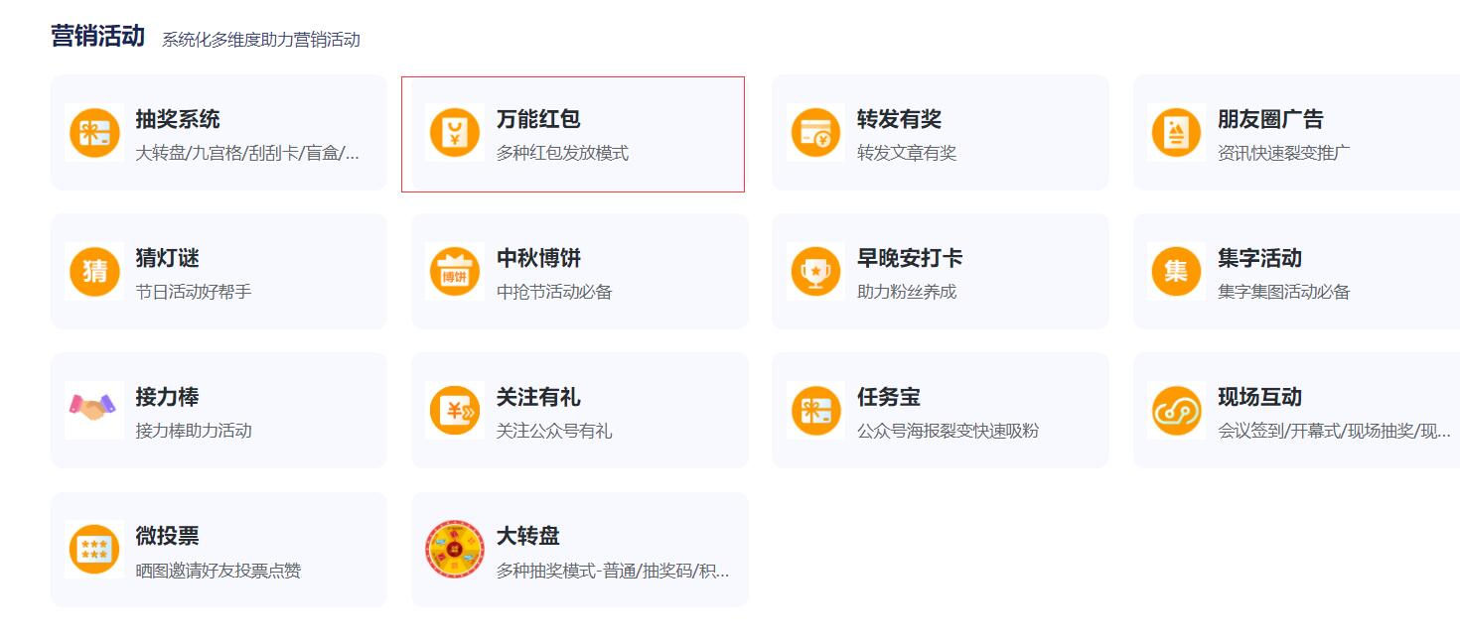Click the 中秋博饼 gift box icon
The width and height of the screenshot is (1460, 641).
(455, 271)
